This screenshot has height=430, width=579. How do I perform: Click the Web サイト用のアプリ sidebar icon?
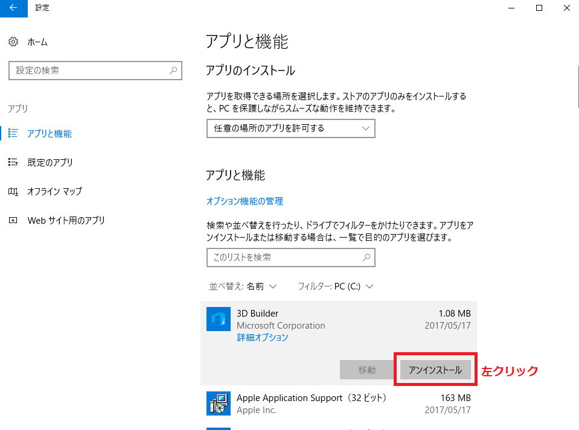point(13,221)
